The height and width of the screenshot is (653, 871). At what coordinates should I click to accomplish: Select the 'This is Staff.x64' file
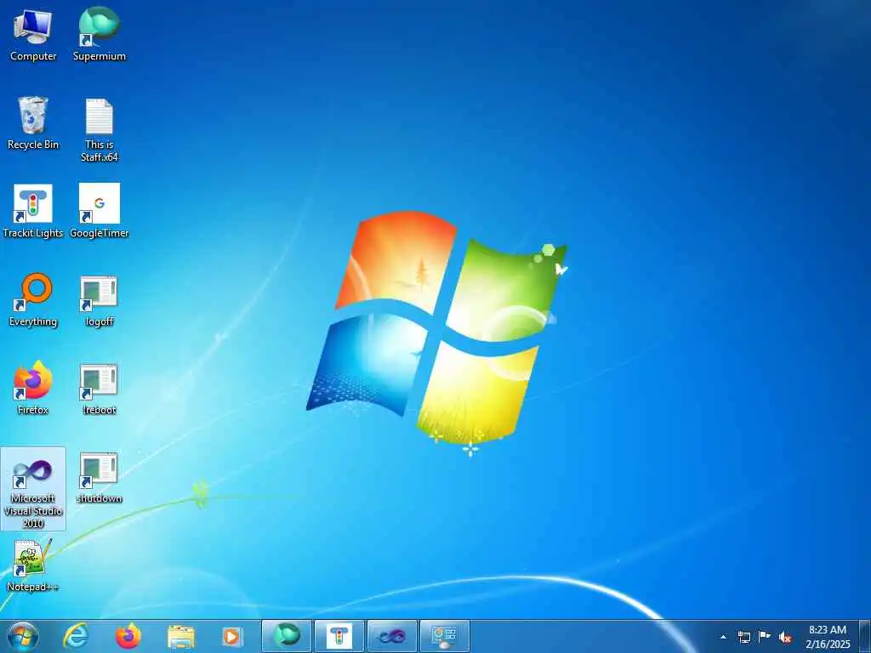pos(100,130)
